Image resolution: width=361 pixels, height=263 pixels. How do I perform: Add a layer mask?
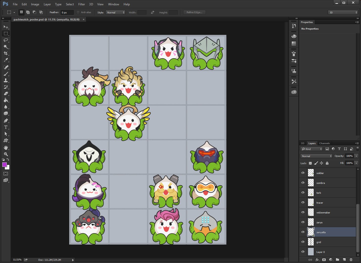[324, 260]
